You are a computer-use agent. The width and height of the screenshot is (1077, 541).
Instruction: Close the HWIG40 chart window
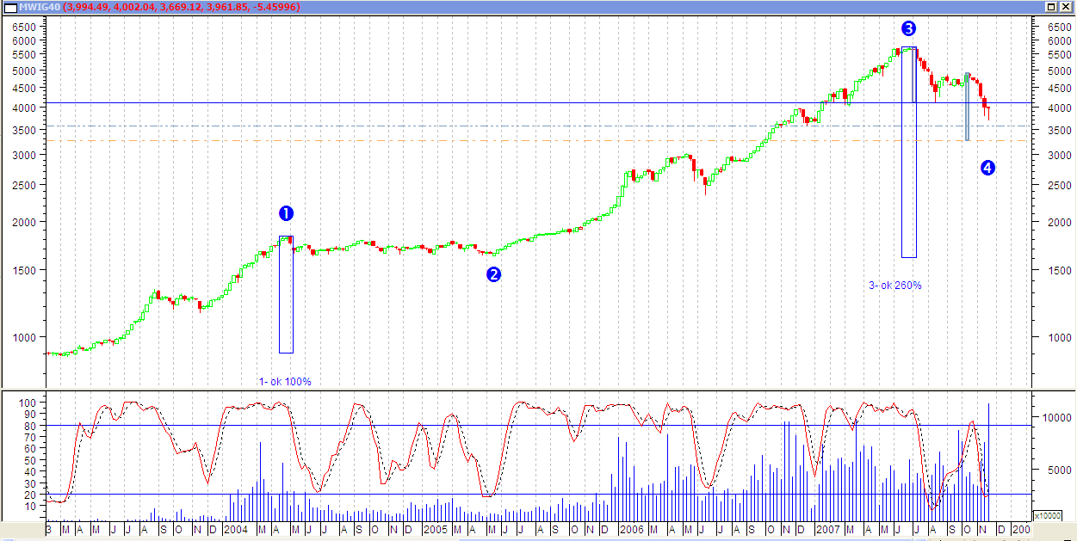1065,7
